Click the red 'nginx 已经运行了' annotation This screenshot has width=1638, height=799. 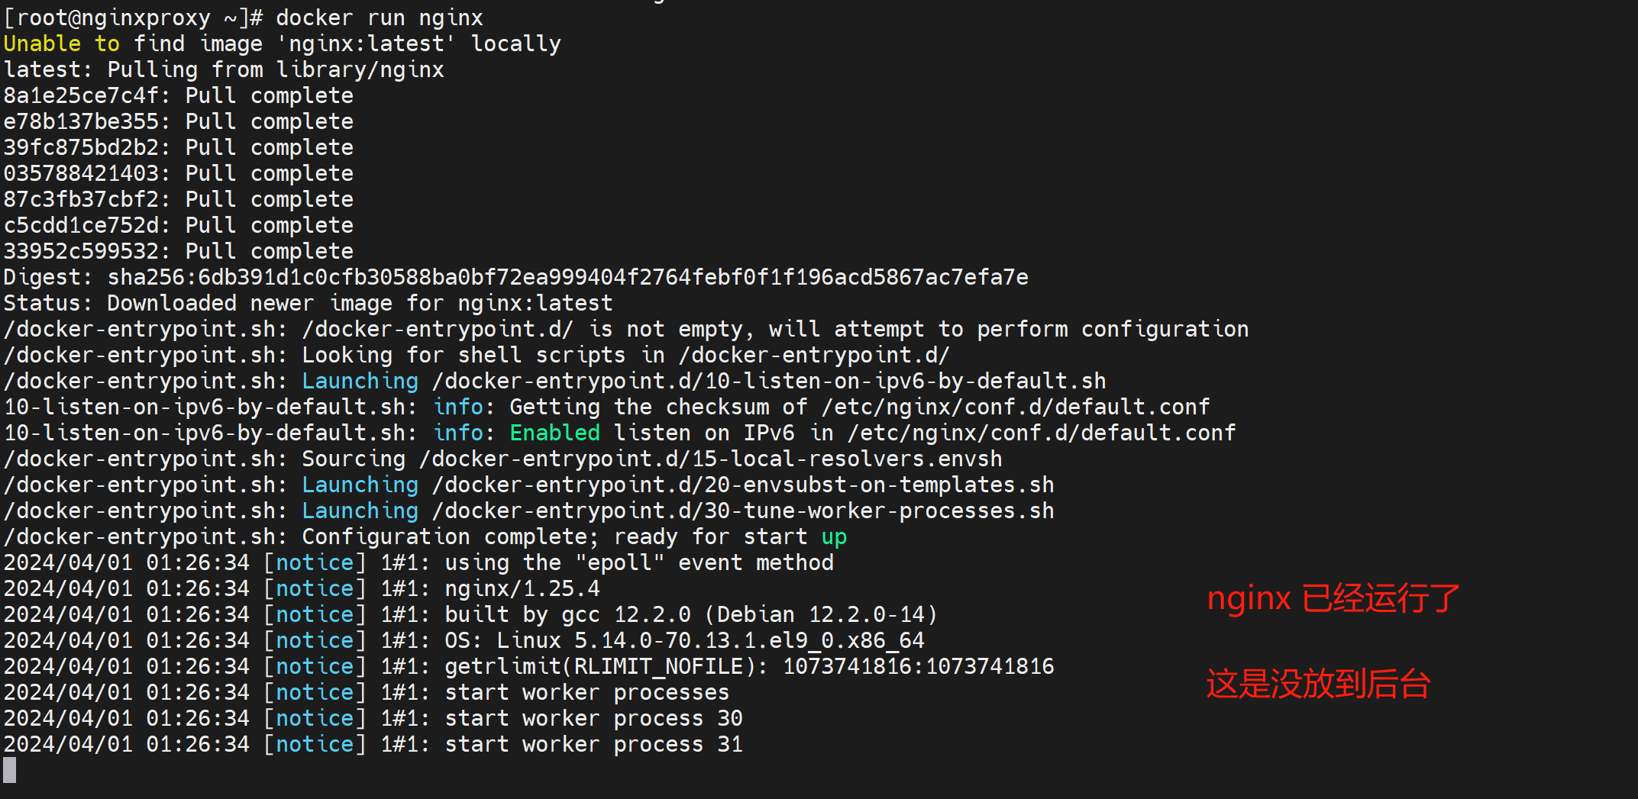coord(1333,598)
